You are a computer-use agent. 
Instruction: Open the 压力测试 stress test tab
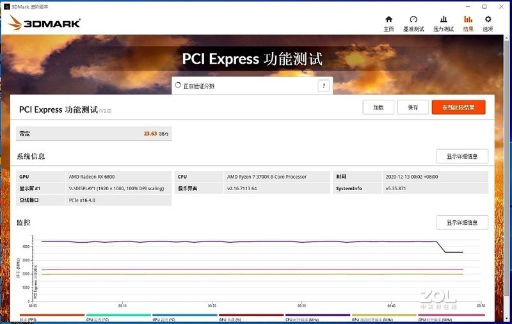point(444,24)
